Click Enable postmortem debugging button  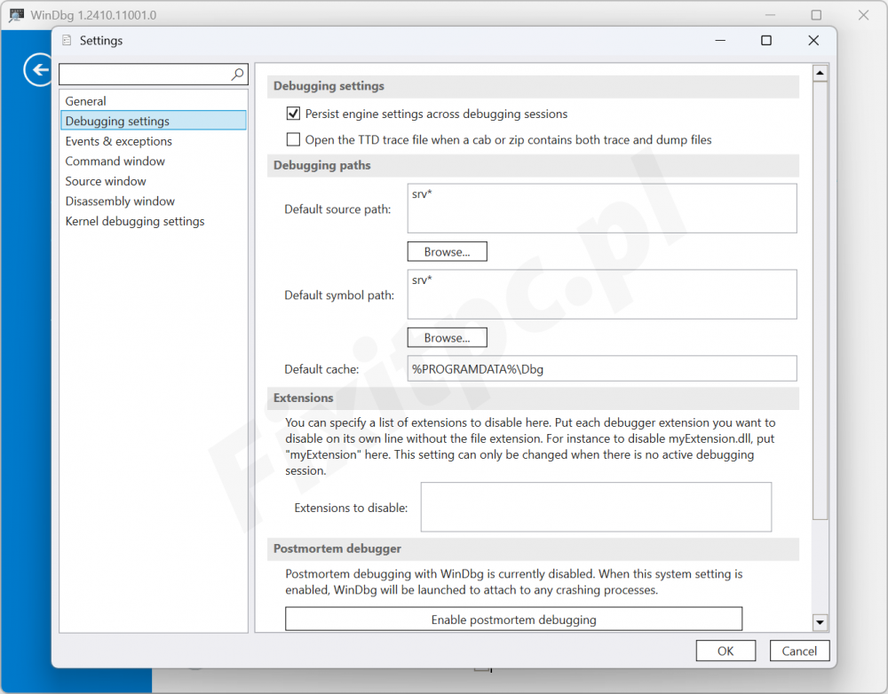[513, 619]
